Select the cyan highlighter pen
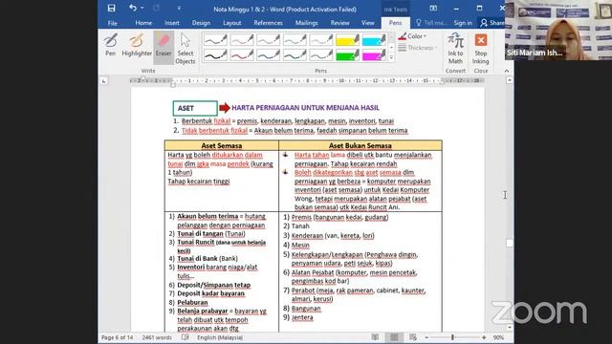This screenshot has width=612, height=344. (374, 39)
